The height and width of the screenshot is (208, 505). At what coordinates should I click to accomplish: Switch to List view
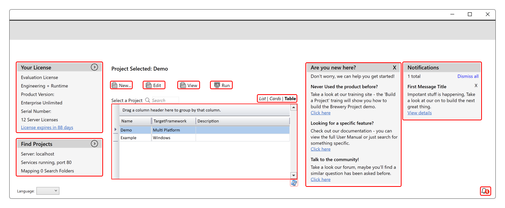tap(262, 99)
